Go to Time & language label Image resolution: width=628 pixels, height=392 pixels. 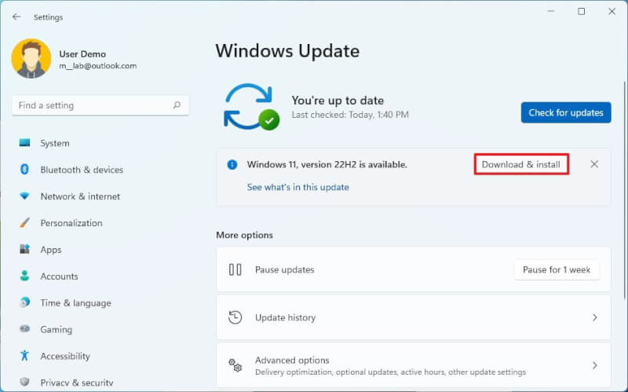(75, 303)
